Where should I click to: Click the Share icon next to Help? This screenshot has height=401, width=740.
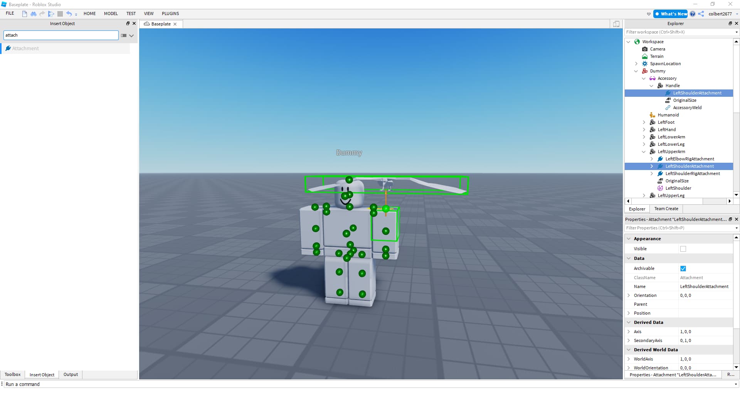coord(701,14)
